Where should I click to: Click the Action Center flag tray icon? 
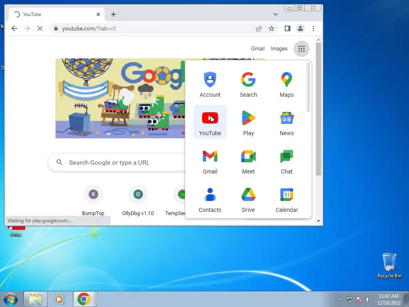359,299
